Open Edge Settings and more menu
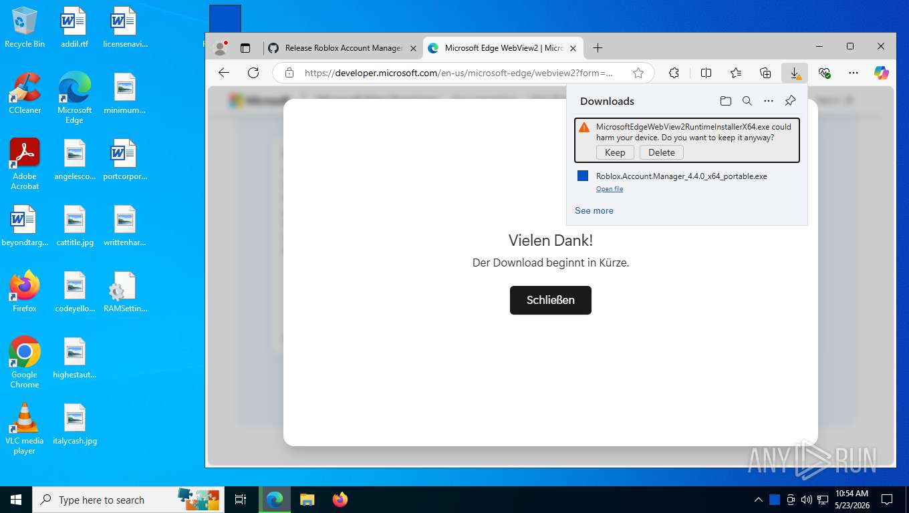This screenshot has width=909, height=513. tap(854, 73)
